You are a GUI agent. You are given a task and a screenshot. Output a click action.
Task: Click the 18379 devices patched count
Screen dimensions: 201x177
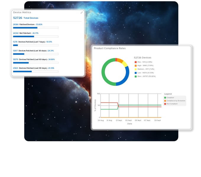(x=15, y=59)
